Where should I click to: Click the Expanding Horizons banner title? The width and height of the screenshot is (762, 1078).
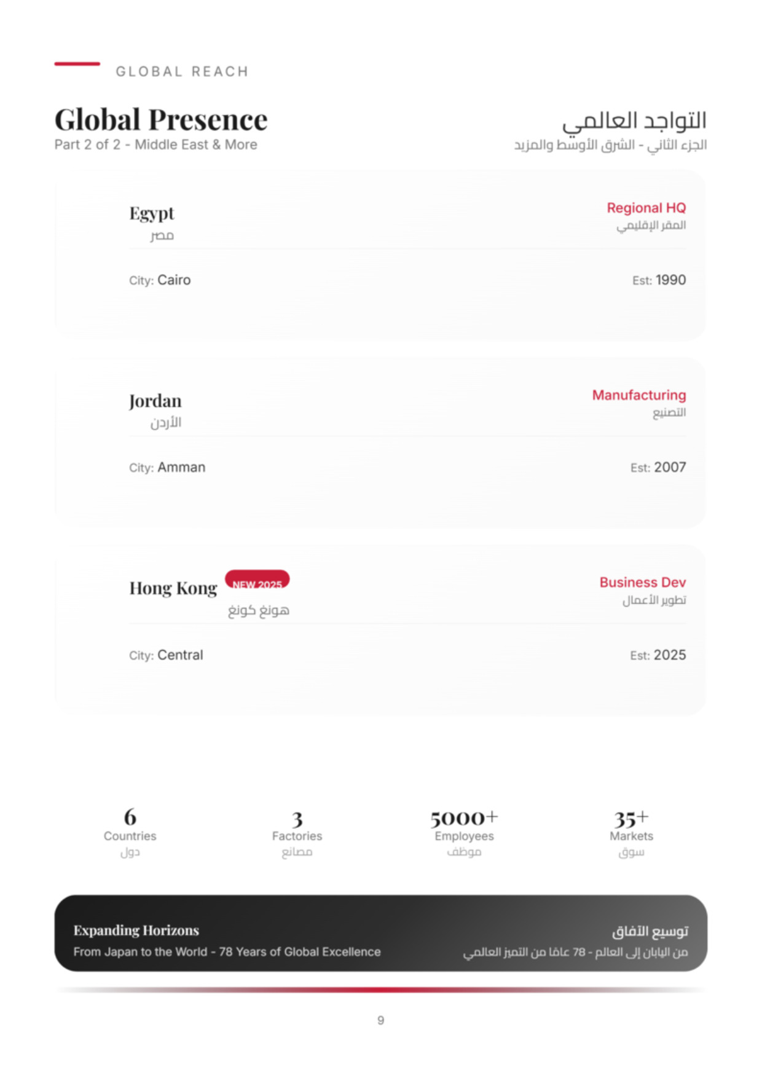point(136,930)
